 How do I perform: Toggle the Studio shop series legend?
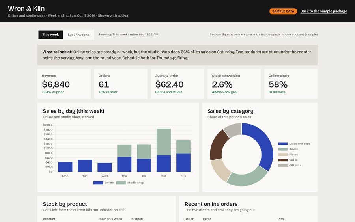pos(130,183)
